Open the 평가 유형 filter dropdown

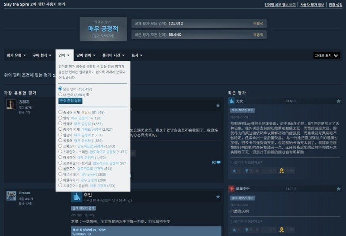[16, 55]
